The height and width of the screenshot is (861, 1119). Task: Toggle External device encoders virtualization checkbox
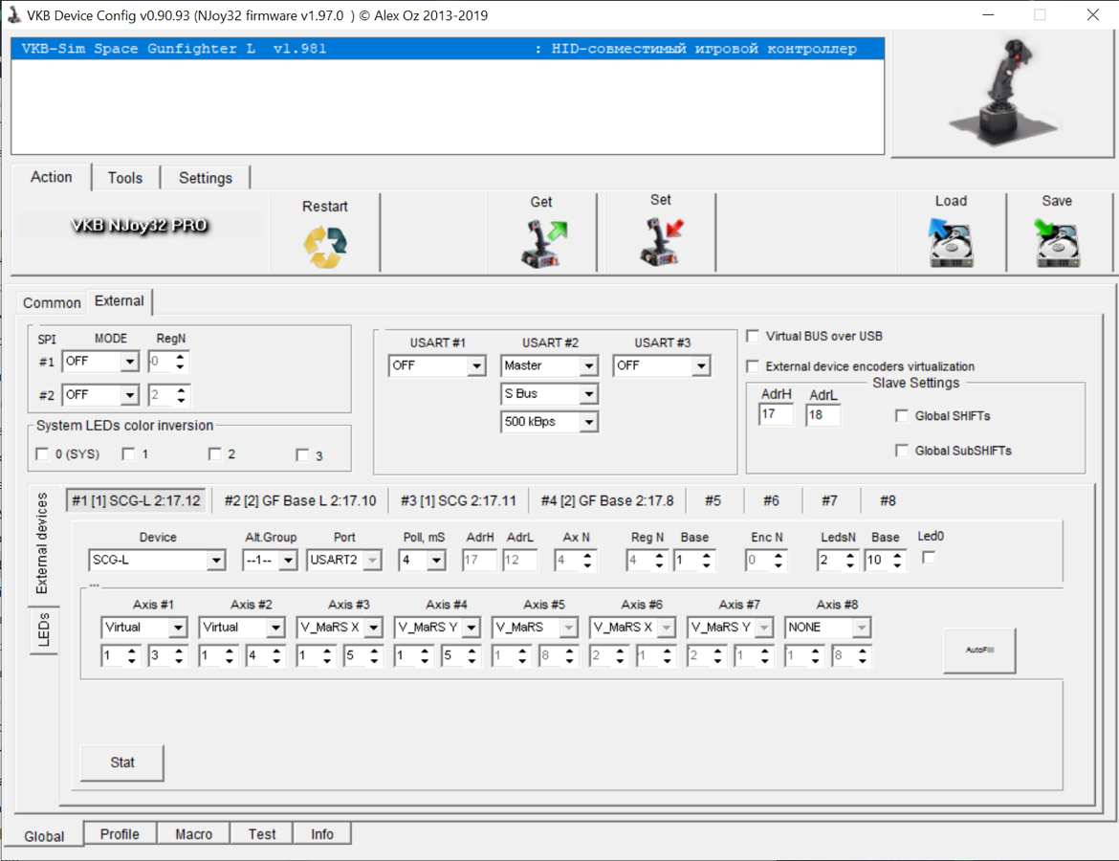tap(753, 366)
